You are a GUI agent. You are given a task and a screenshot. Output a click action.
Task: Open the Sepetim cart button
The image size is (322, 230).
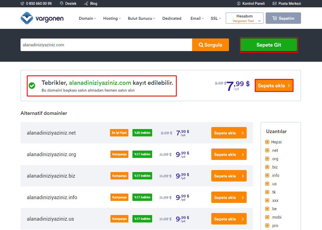tap(283, 18)
